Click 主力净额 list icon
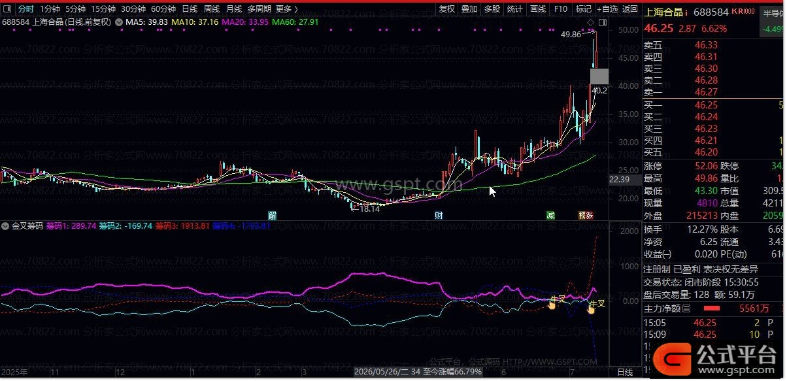787x381 pixels. [x=686, y=308]
